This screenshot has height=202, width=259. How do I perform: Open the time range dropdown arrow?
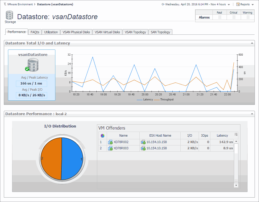[229, 5]
